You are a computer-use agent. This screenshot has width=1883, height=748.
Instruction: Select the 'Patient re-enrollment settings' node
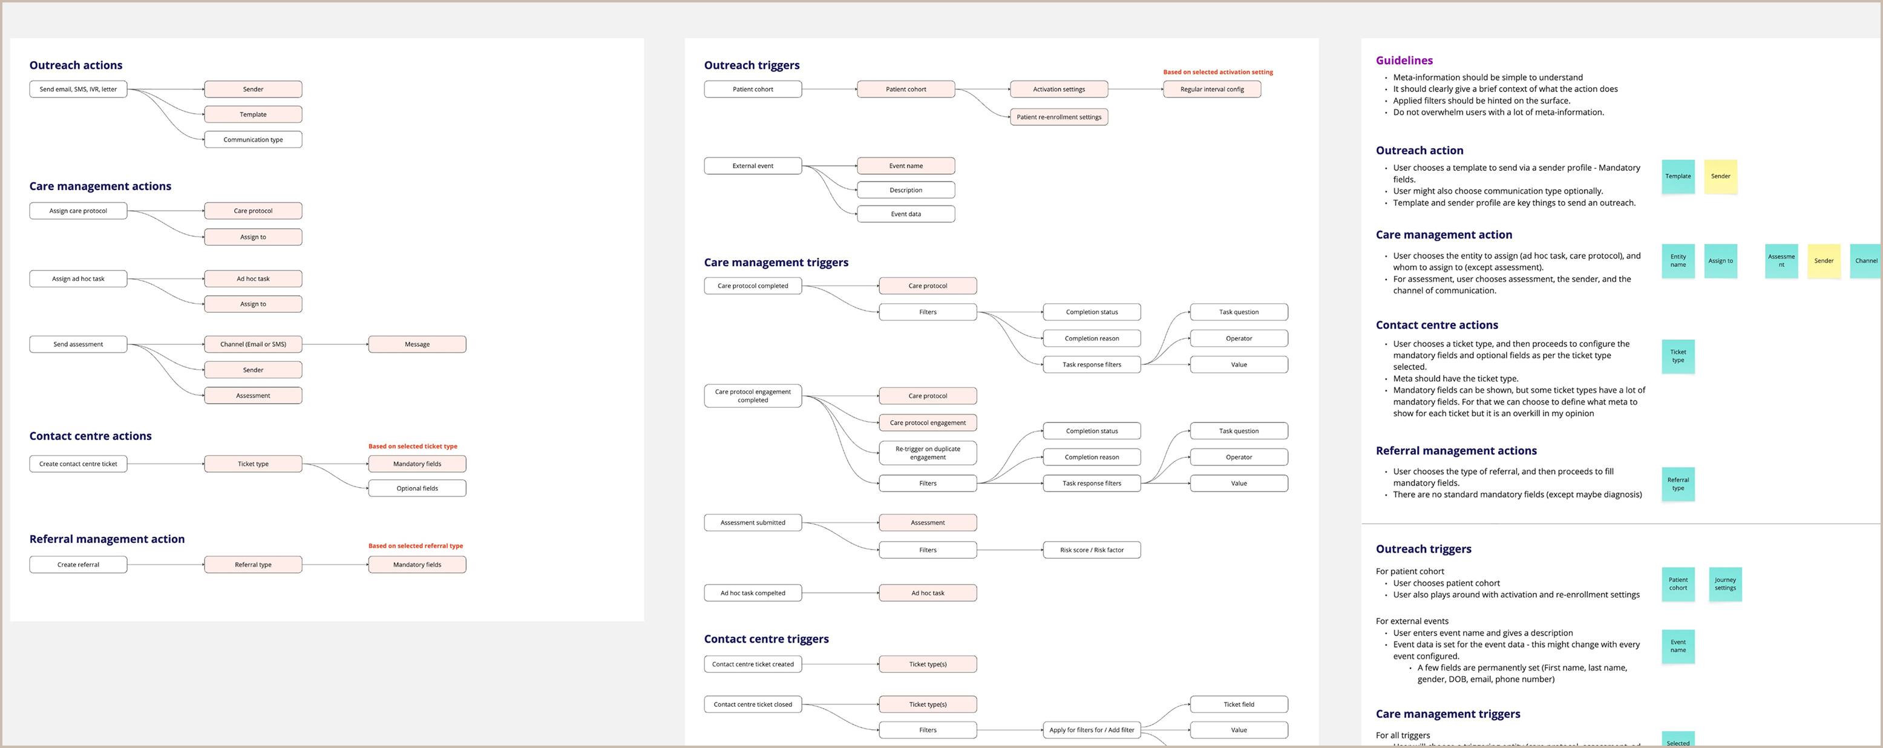(1059, 117)
